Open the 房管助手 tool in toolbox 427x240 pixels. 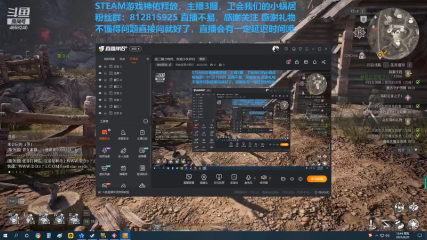click(123, 134)
